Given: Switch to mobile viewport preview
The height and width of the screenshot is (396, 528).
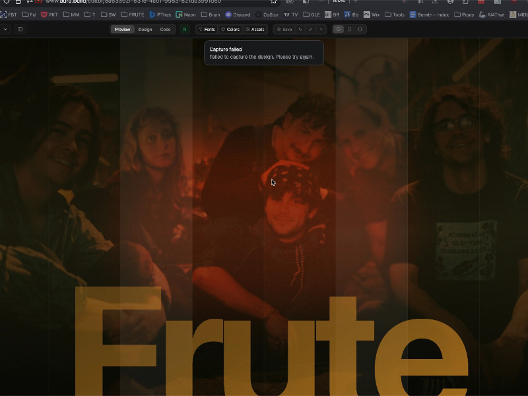Looking at the screenshot, I should tap(360, 29).
